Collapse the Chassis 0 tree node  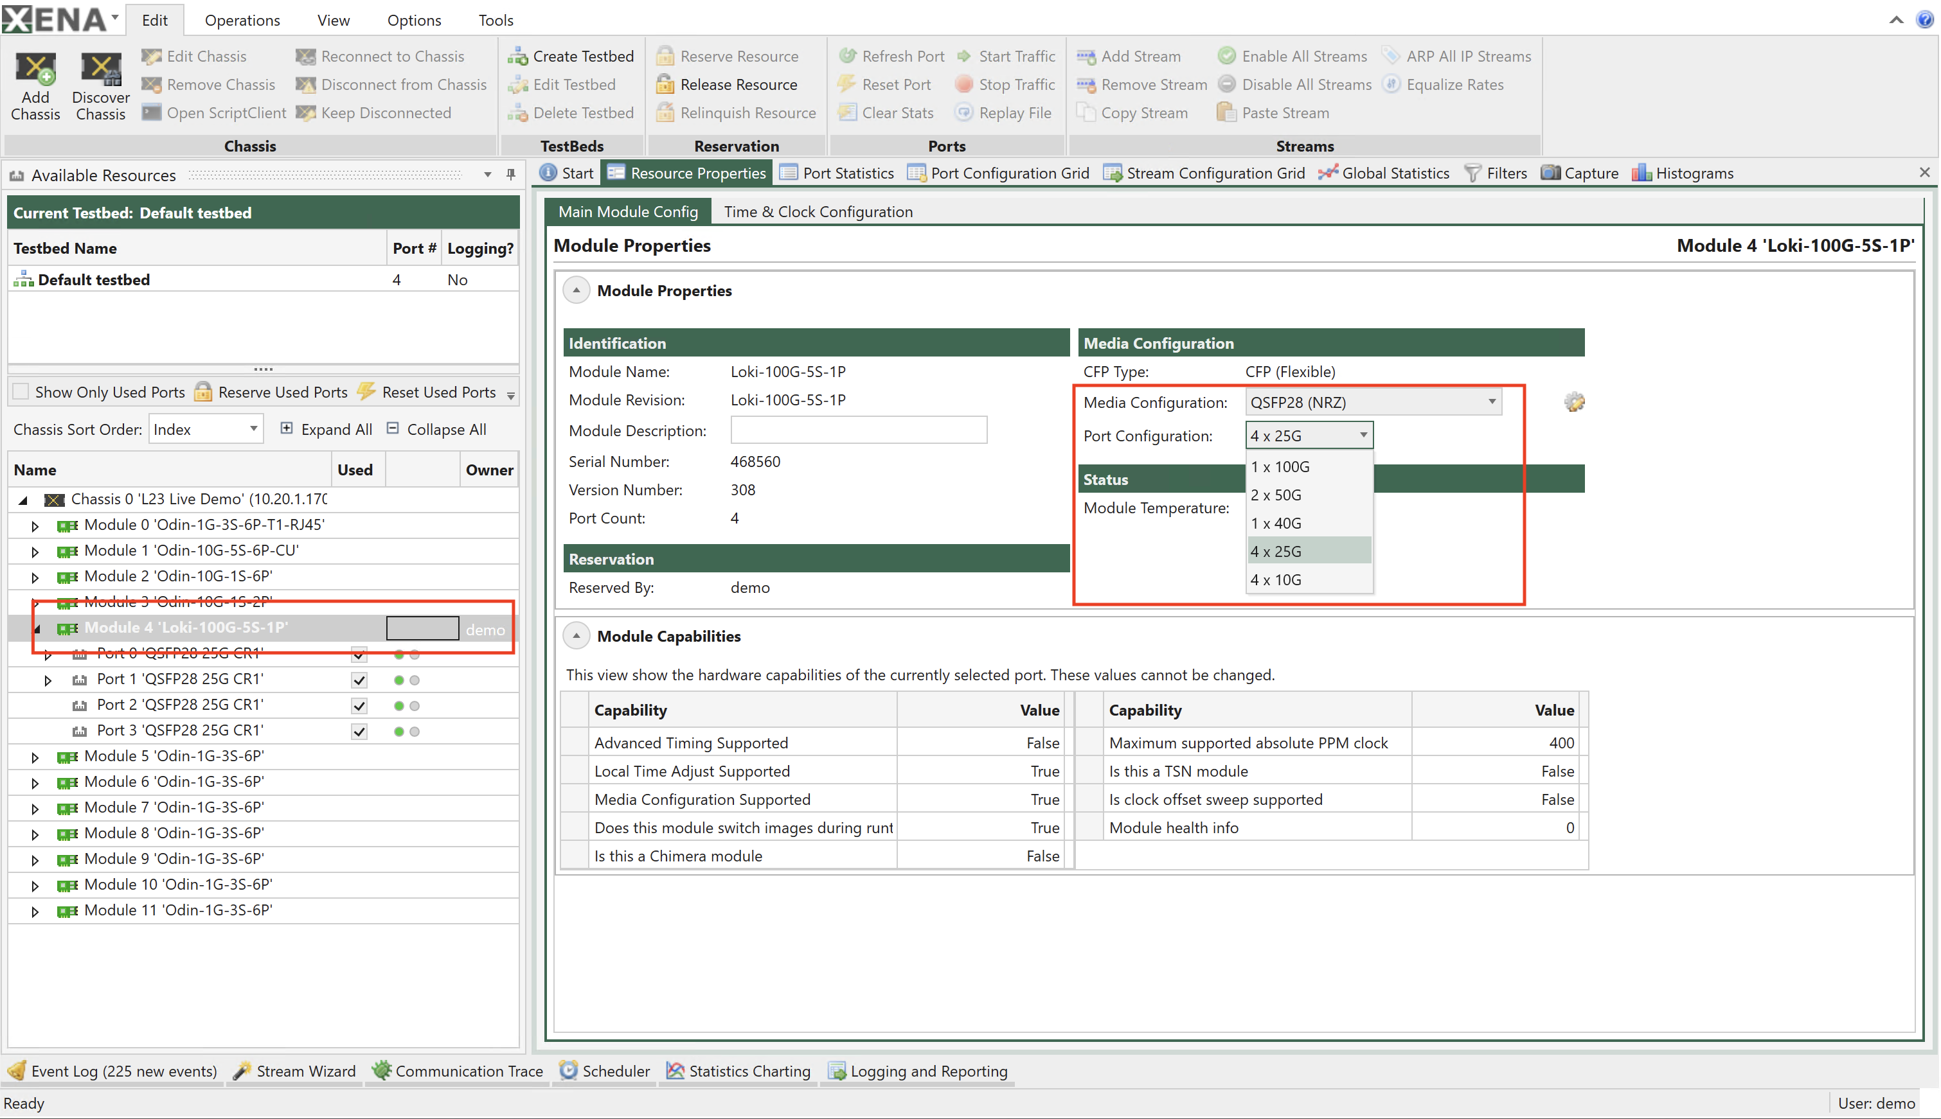point(23,500)
